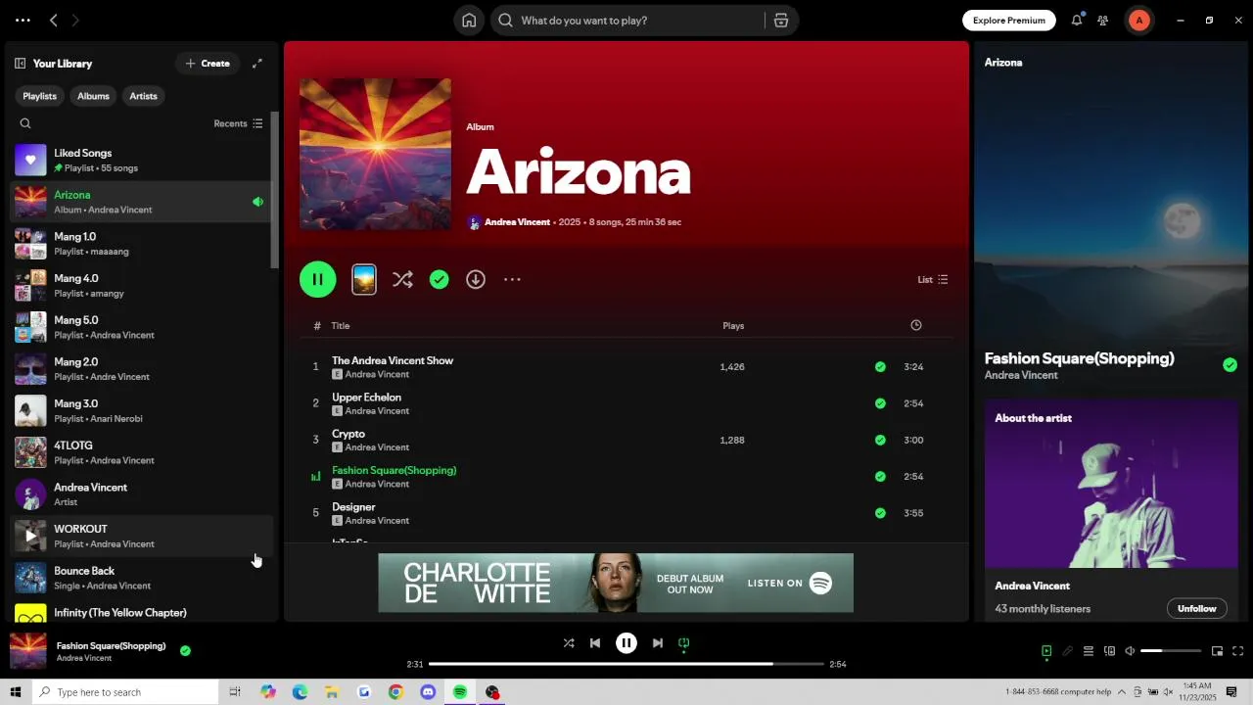Viewport: 1253px width, 705px height.
Task: Toggle saved check next to bottom-bar track title
Action: coord(185,650)
